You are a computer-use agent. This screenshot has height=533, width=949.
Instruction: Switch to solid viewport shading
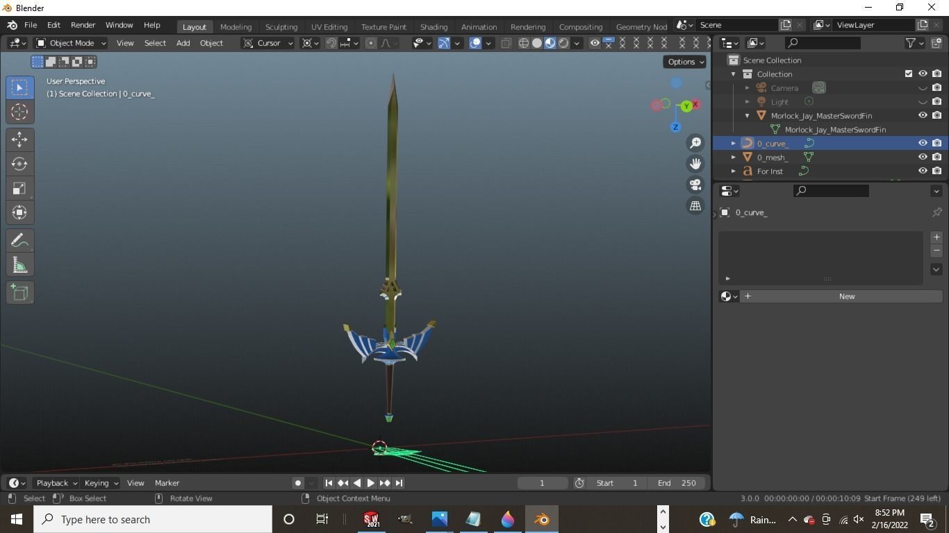point(537,43)
